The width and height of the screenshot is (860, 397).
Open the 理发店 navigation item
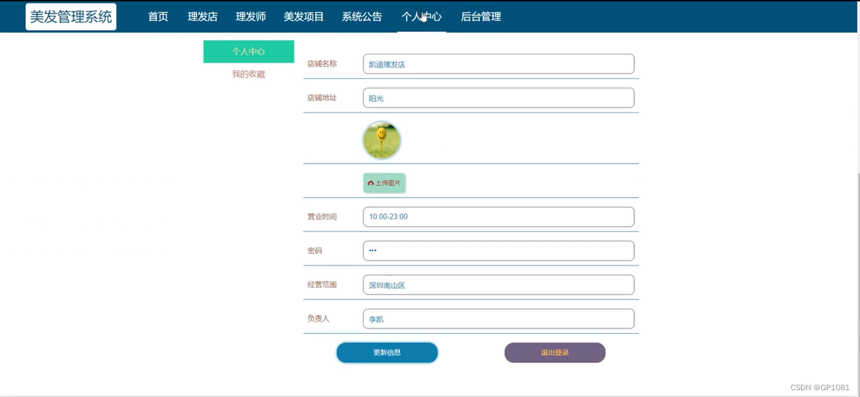[202, 16]
